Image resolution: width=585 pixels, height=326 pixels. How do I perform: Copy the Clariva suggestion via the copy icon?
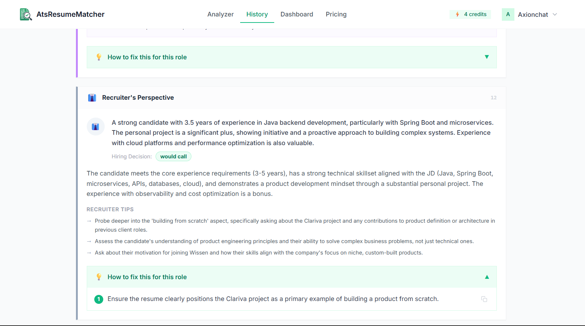click(x=484, y=299)
